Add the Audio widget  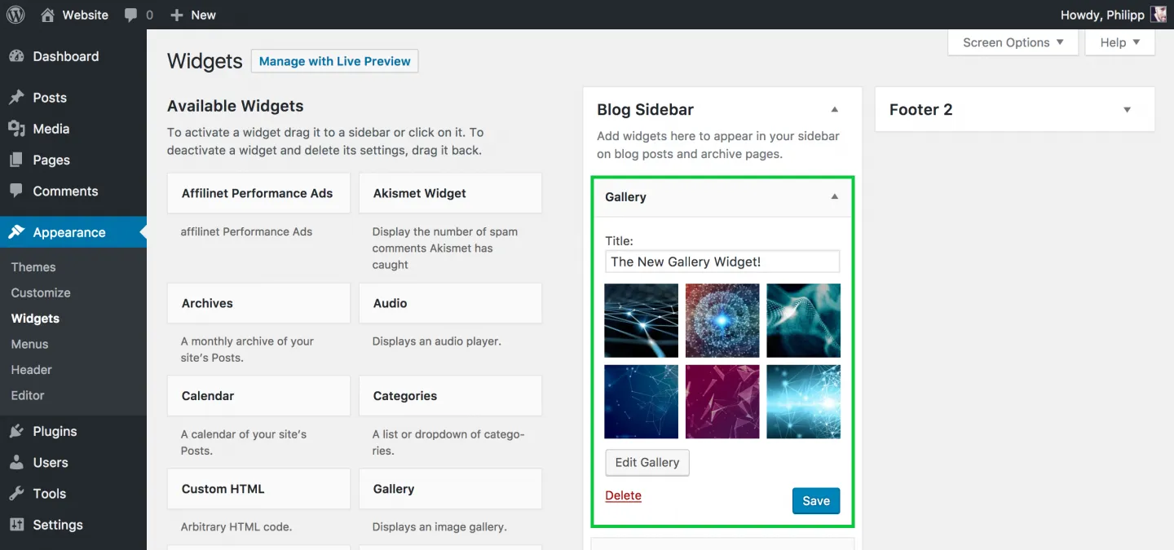coord(450,303)
